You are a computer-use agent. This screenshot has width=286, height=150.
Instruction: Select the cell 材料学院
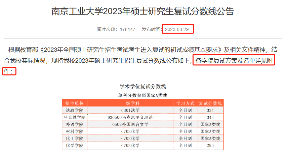tap(75, 132)
